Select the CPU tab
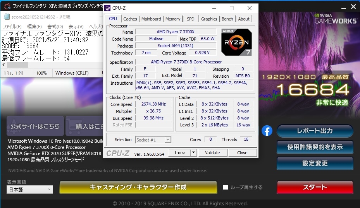The image size is (360, 208). coord(113,19)
